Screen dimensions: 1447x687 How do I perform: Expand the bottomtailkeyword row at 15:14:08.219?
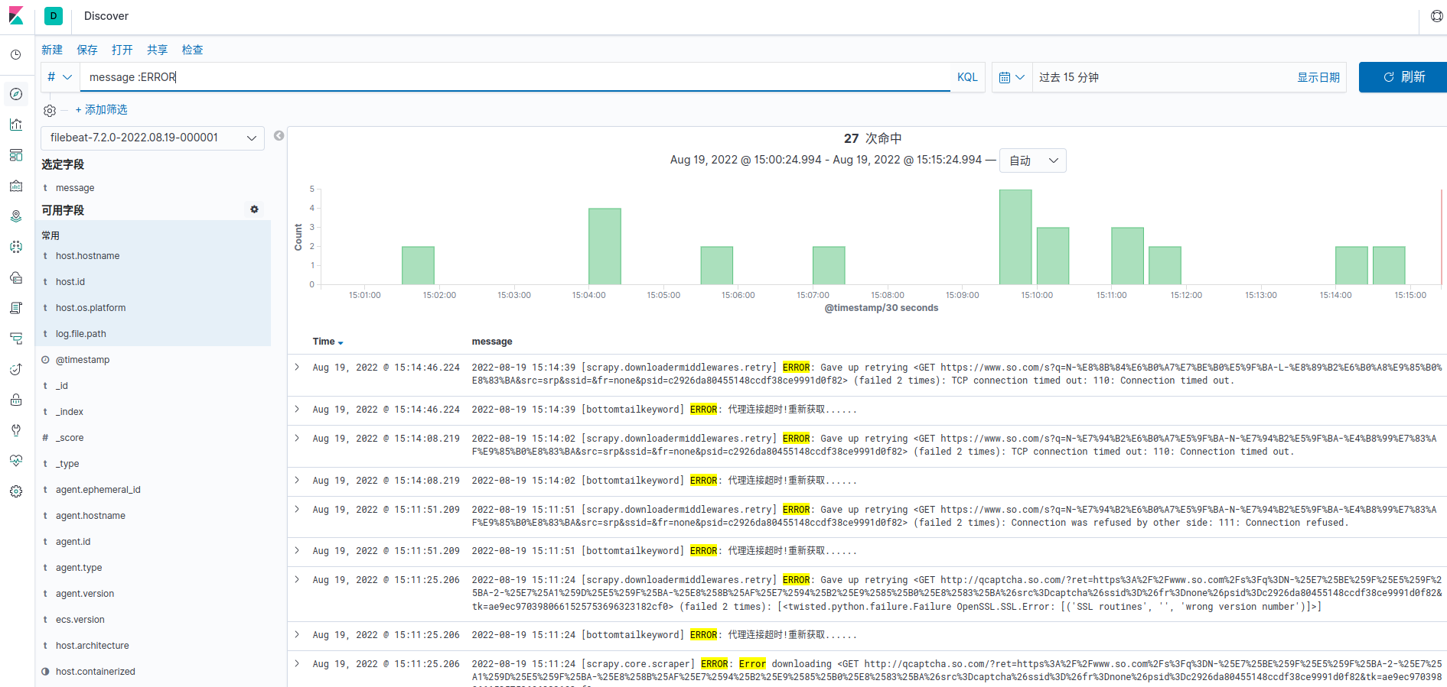(297, 481)
